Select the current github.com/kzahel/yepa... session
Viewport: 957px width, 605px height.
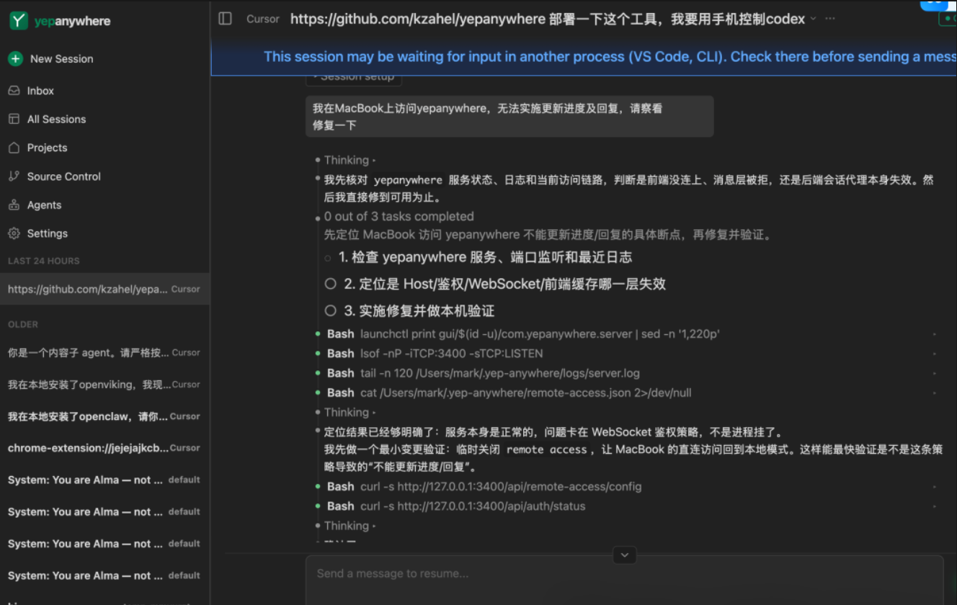(104, 289)
